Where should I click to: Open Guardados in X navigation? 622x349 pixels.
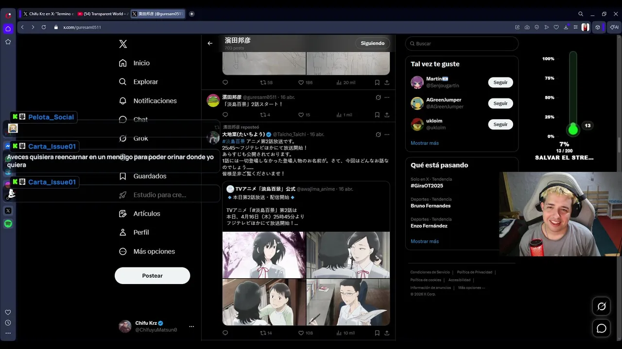click(143, 176)
